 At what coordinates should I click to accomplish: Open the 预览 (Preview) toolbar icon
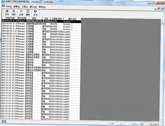[13, 12]
